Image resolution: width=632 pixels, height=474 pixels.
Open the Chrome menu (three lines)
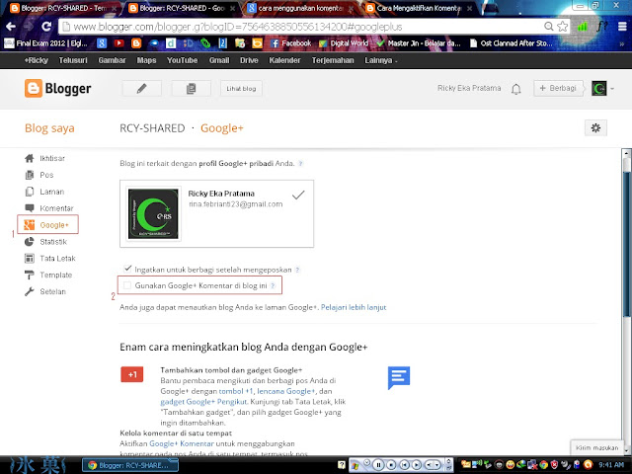(622, 27)
